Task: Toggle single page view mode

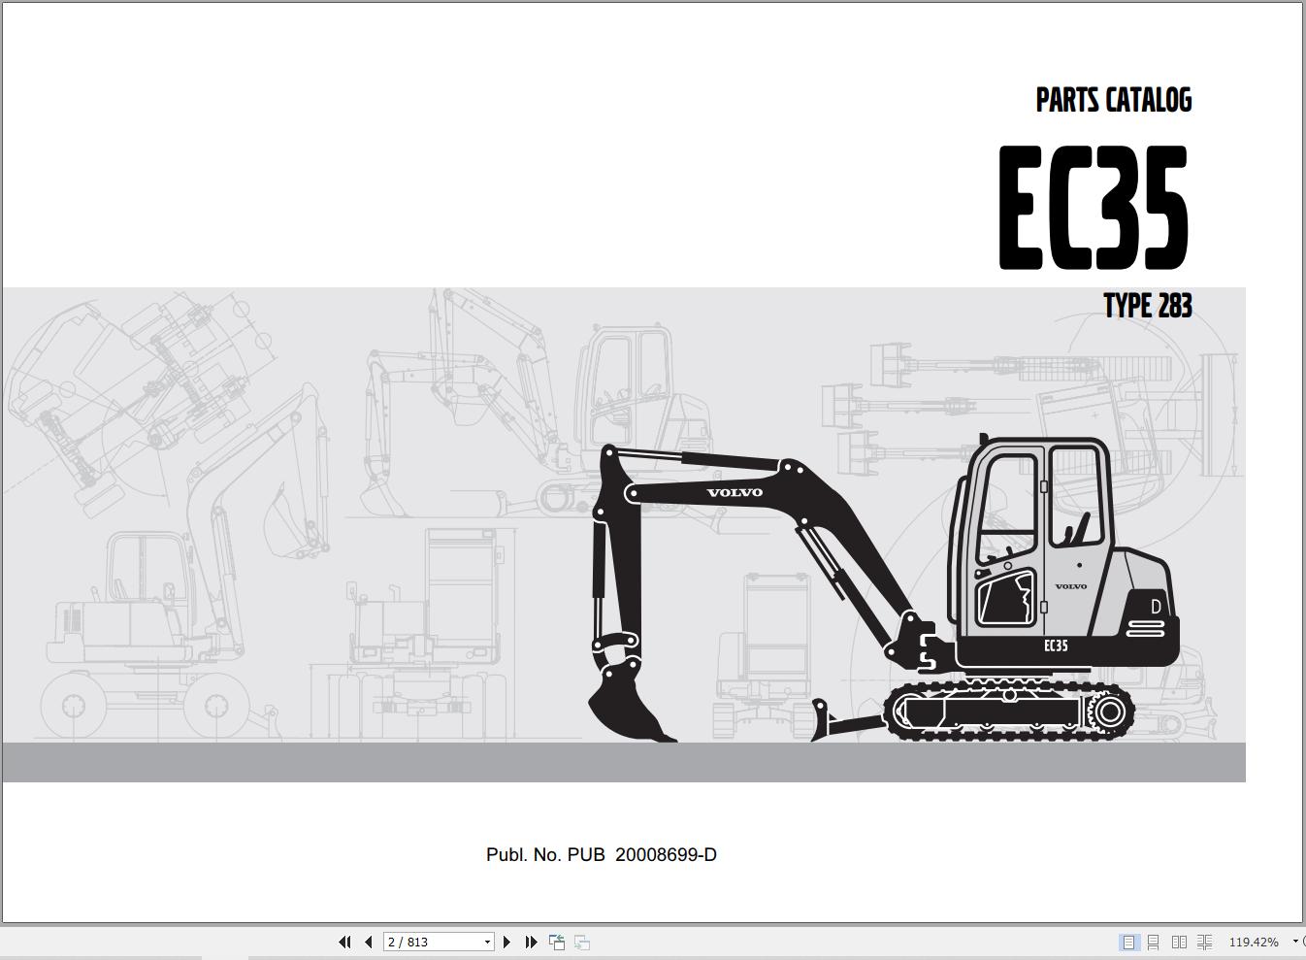Action: [1128, 942]
